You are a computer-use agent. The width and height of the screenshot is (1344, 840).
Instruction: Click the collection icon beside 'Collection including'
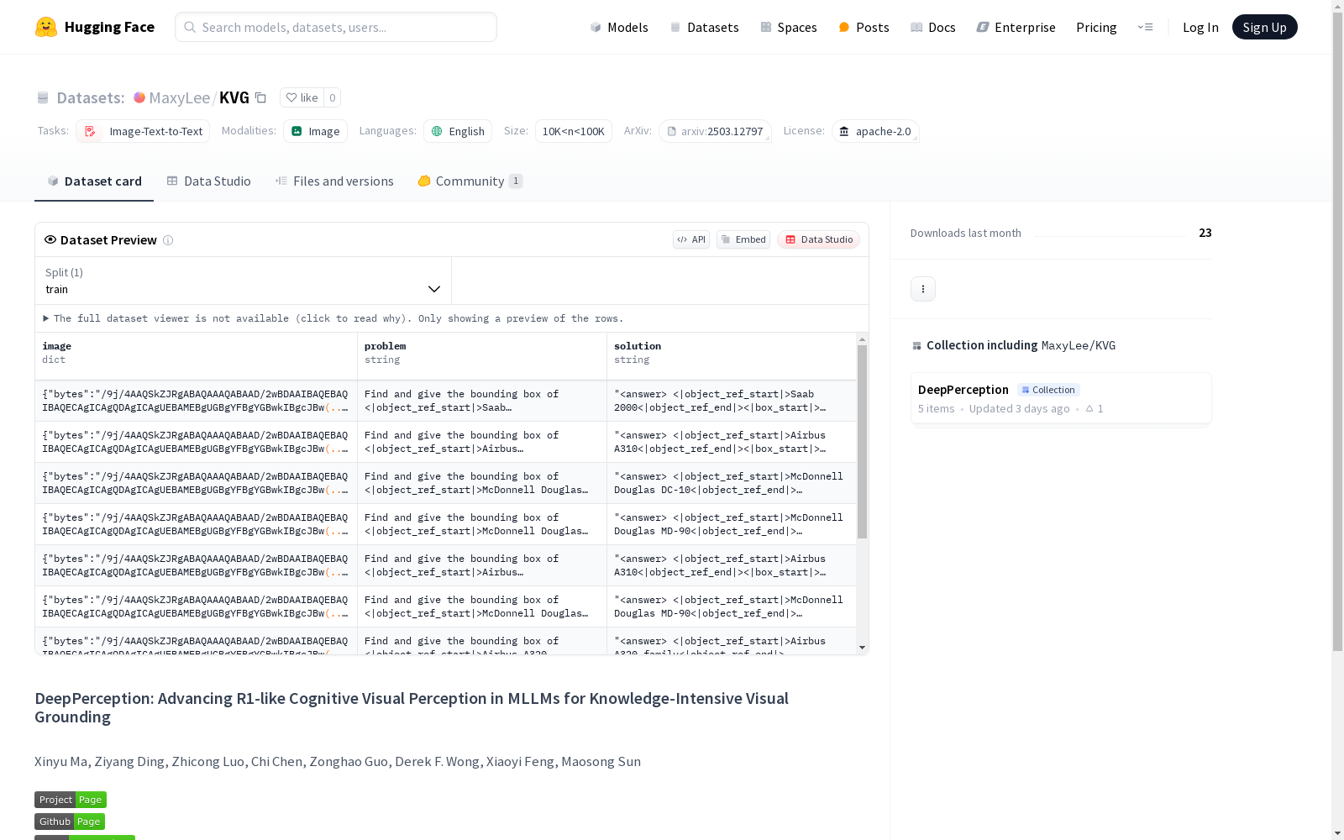(x=916, y=346)
